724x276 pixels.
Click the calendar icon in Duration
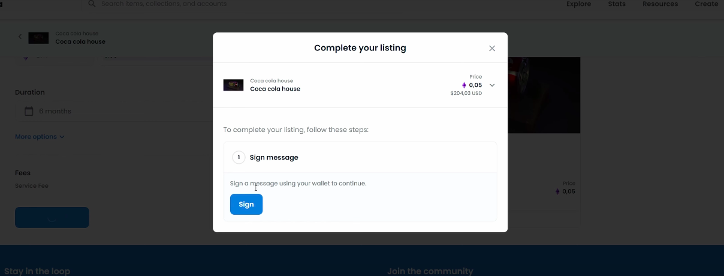[29, 111]
